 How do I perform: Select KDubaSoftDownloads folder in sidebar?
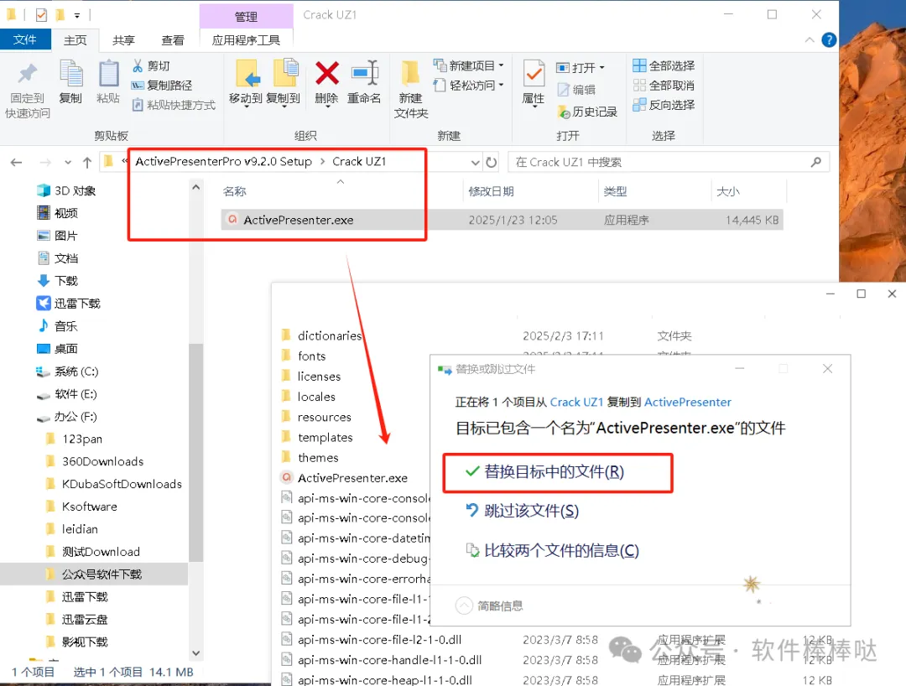[114, 484]
